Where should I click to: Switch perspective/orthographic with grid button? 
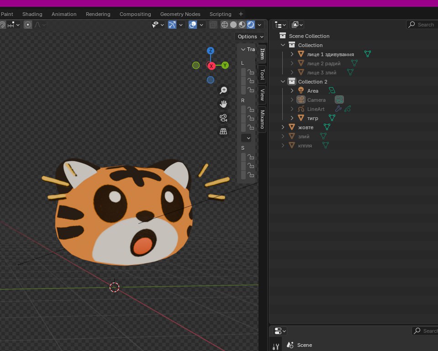pos(223,131)
